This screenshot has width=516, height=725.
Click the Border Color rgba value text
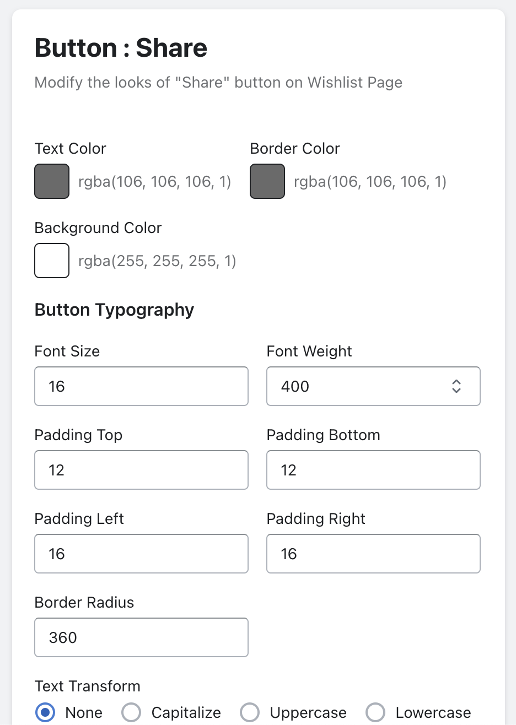pyautogui.click(x=370, y=182)
